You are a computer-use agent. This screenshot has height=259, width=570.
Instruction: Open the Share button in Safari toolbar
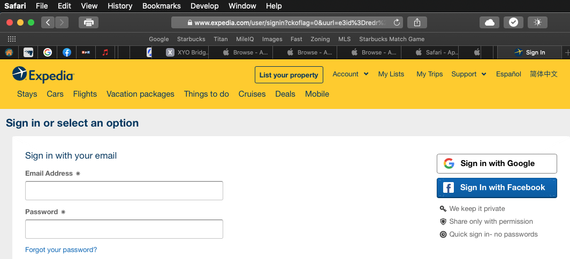[x=417, y=22]
